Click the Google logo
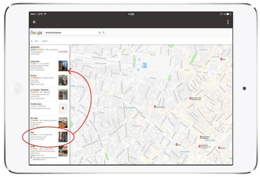Screen dimensions: 260x177 36,33
